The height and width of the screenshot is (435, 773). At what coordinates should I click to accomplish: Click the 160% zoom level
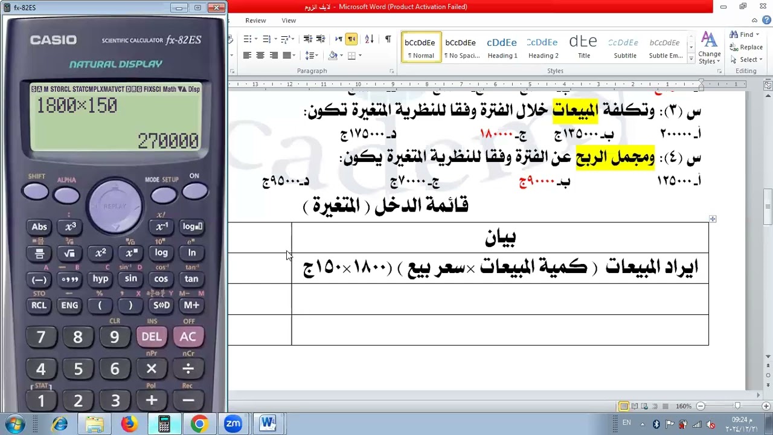point(684,407)
